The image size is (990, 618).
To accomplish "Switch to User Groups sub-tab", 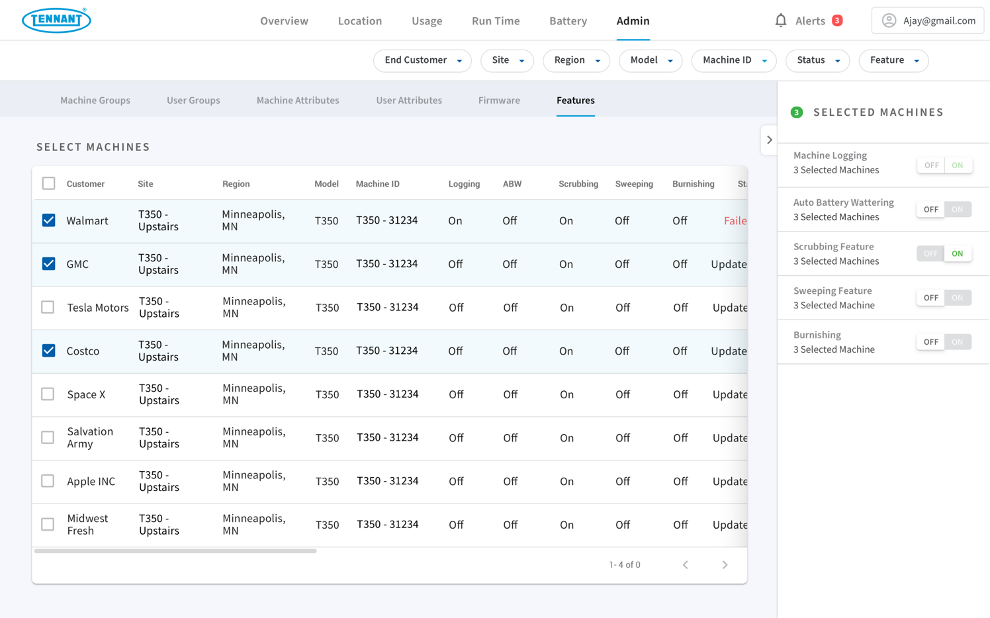I will [193, 101].
